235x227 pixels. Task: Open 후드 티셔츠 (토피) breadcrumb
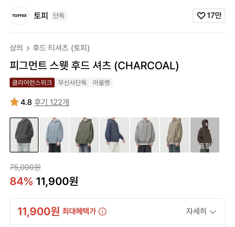(61, 48)
